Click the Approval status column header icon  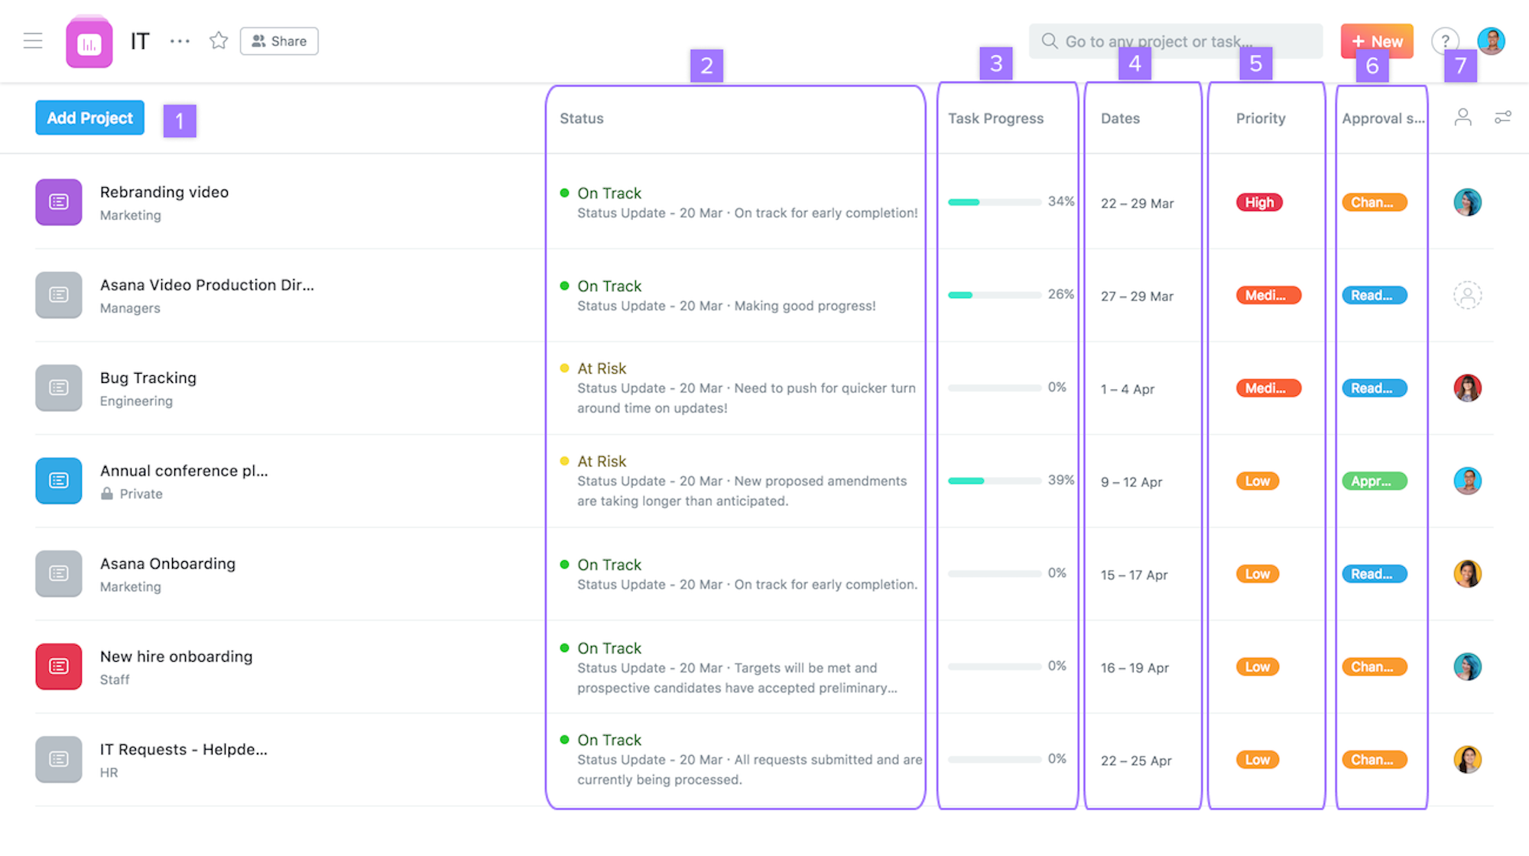click(x=1381, y=117)
